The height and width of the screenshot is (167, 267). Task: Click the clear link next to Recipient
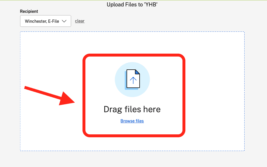coord(80,21)
